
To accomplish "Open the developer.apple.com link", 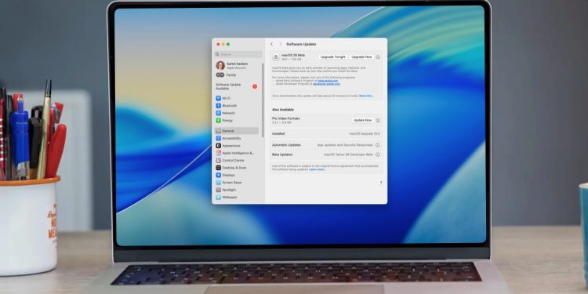I will coord(327,84).
